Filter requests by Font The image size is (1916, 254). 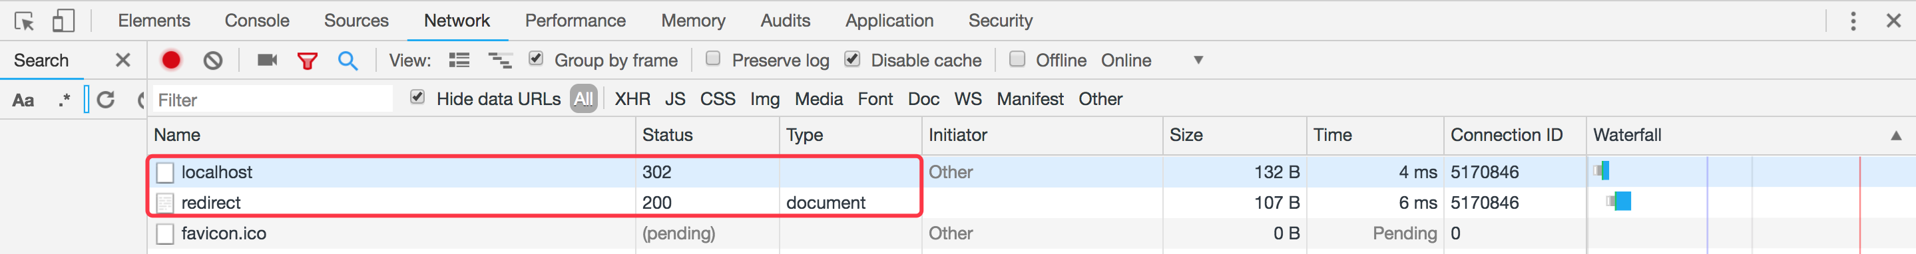pyautogui.click(x=875, y=99)
